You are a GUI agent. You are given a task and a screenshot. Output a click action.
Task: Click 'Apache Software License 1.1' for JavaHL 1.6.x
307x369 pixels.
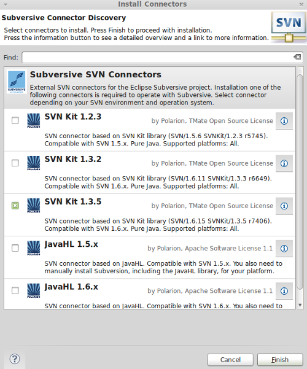[229, 291]
